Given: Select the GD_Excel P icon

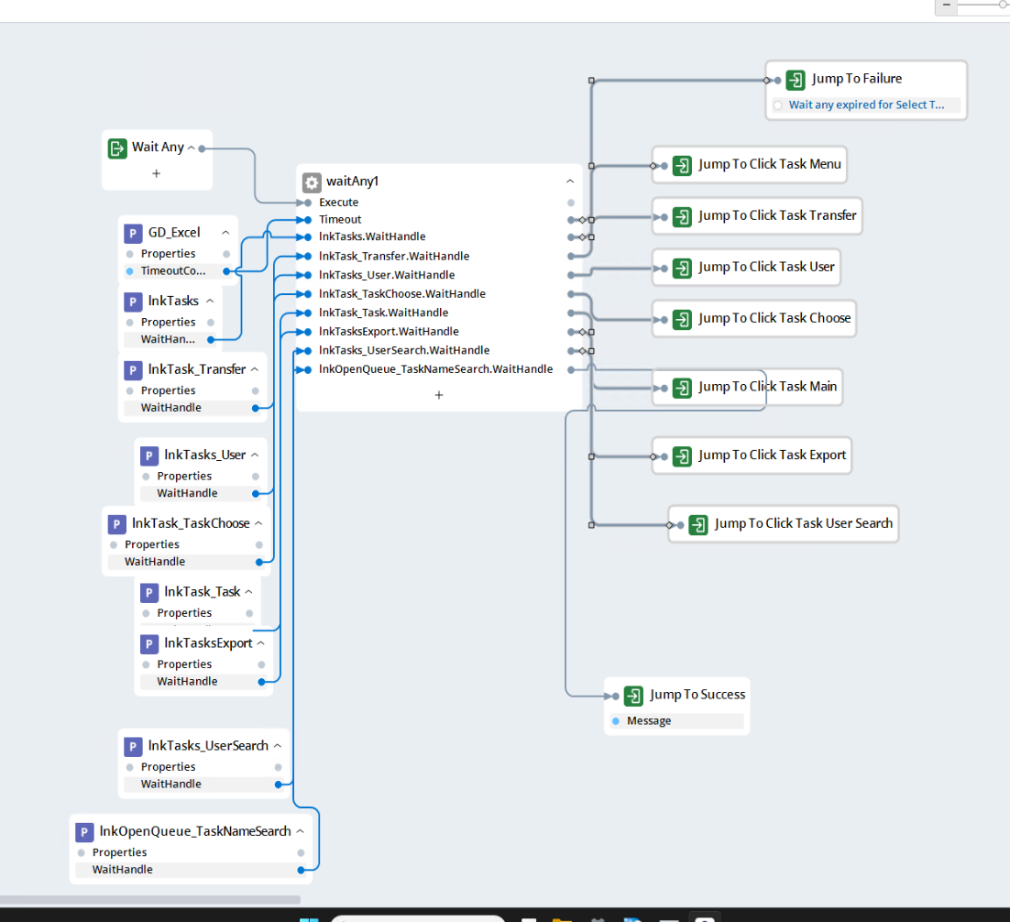Looking at the screenshot, I should (133, 233).
